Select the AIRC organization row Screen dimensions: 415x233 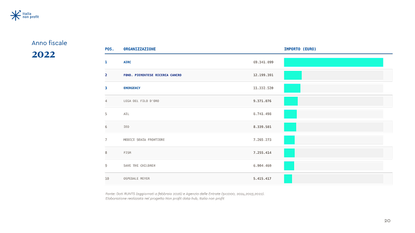pyautogui.click(x=248, y=62)
